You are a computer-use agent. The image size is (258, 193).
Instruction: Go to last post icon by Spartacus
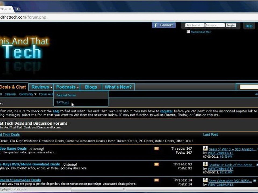(x=257, y=165)
